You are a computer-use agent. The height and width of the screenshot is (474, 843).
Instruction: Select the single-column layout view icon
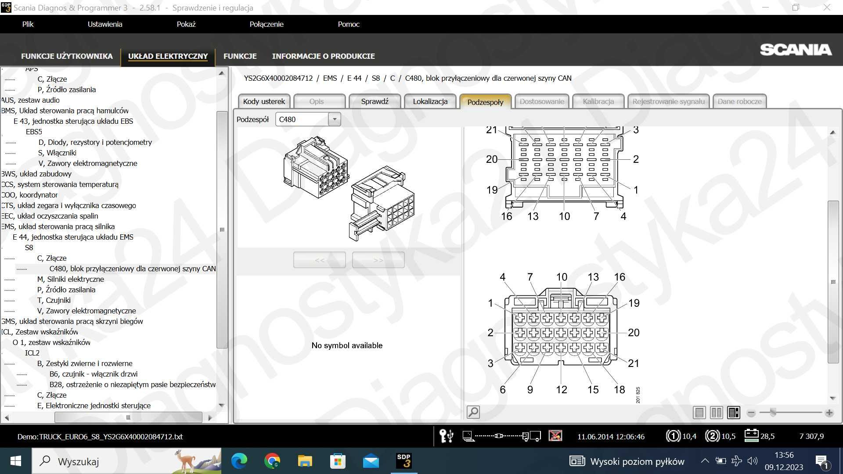[699, 413]
